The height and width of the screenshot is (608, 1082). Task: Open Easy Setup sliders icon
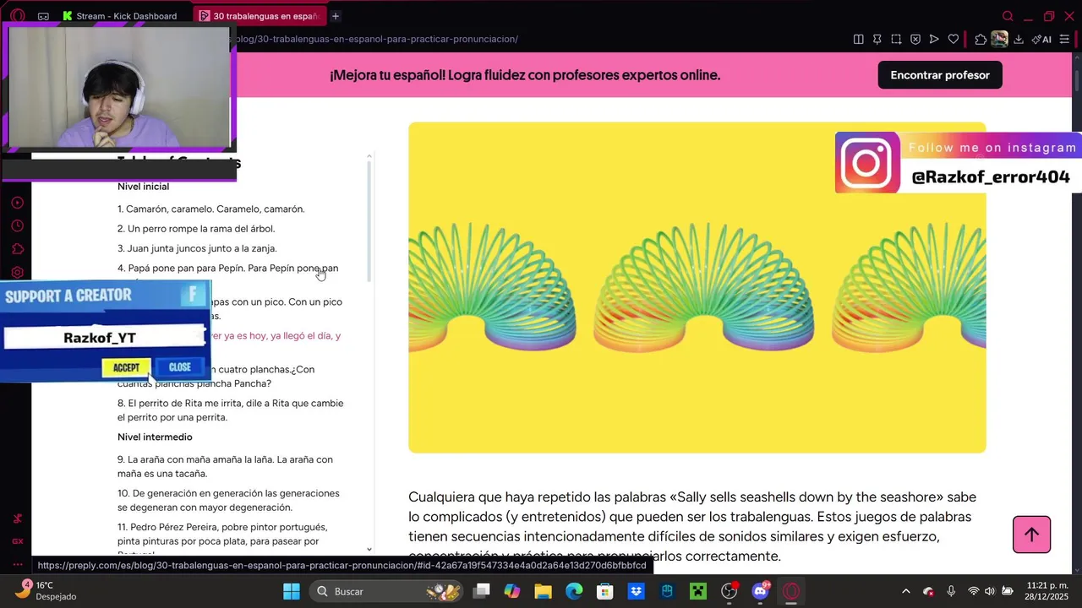(1064, 39)
